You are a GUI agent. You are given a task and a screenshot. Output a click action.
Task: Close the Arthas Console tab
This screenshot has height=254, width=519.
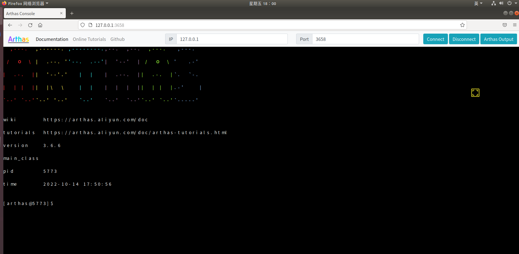pos(61,13)
